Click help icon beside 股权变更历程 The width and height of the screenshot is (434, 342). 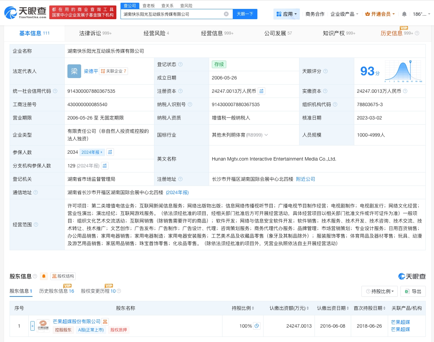119,291
